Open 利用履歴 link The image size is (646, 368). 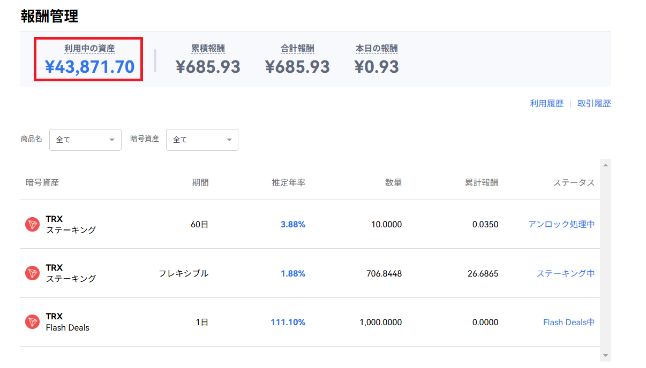(547, 104)
